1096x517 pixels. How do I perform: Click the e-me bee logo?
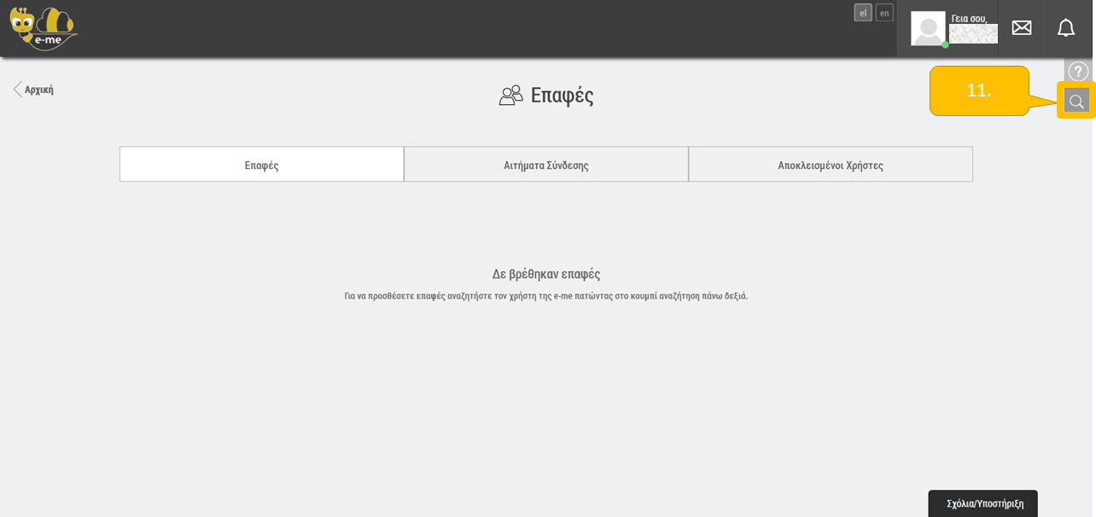coord(43,29)
